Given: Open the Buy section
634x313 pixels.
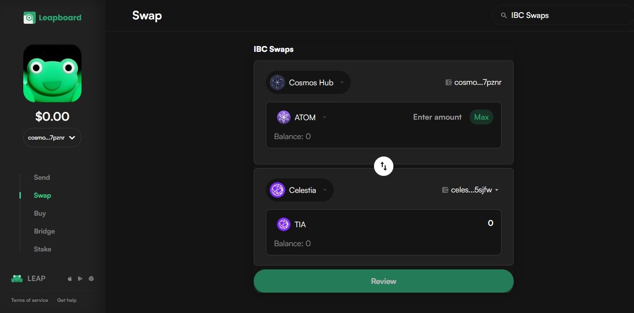Looking at the screenshot, I should click(x=40, y=213).
